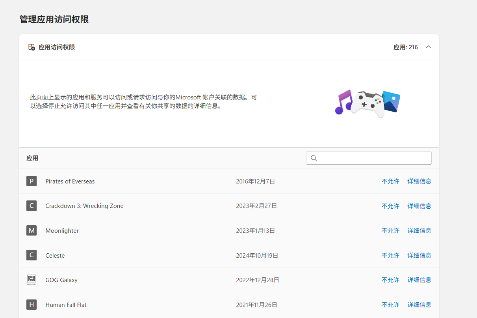Open 详细信息 for Moonlighter
The width and height of the screenshot is (477, 318).
[419, 230]
